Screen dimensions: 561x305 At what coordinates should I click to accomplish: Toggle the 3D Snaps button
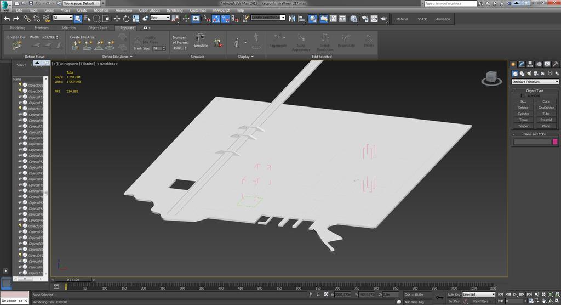pos(207,19)
